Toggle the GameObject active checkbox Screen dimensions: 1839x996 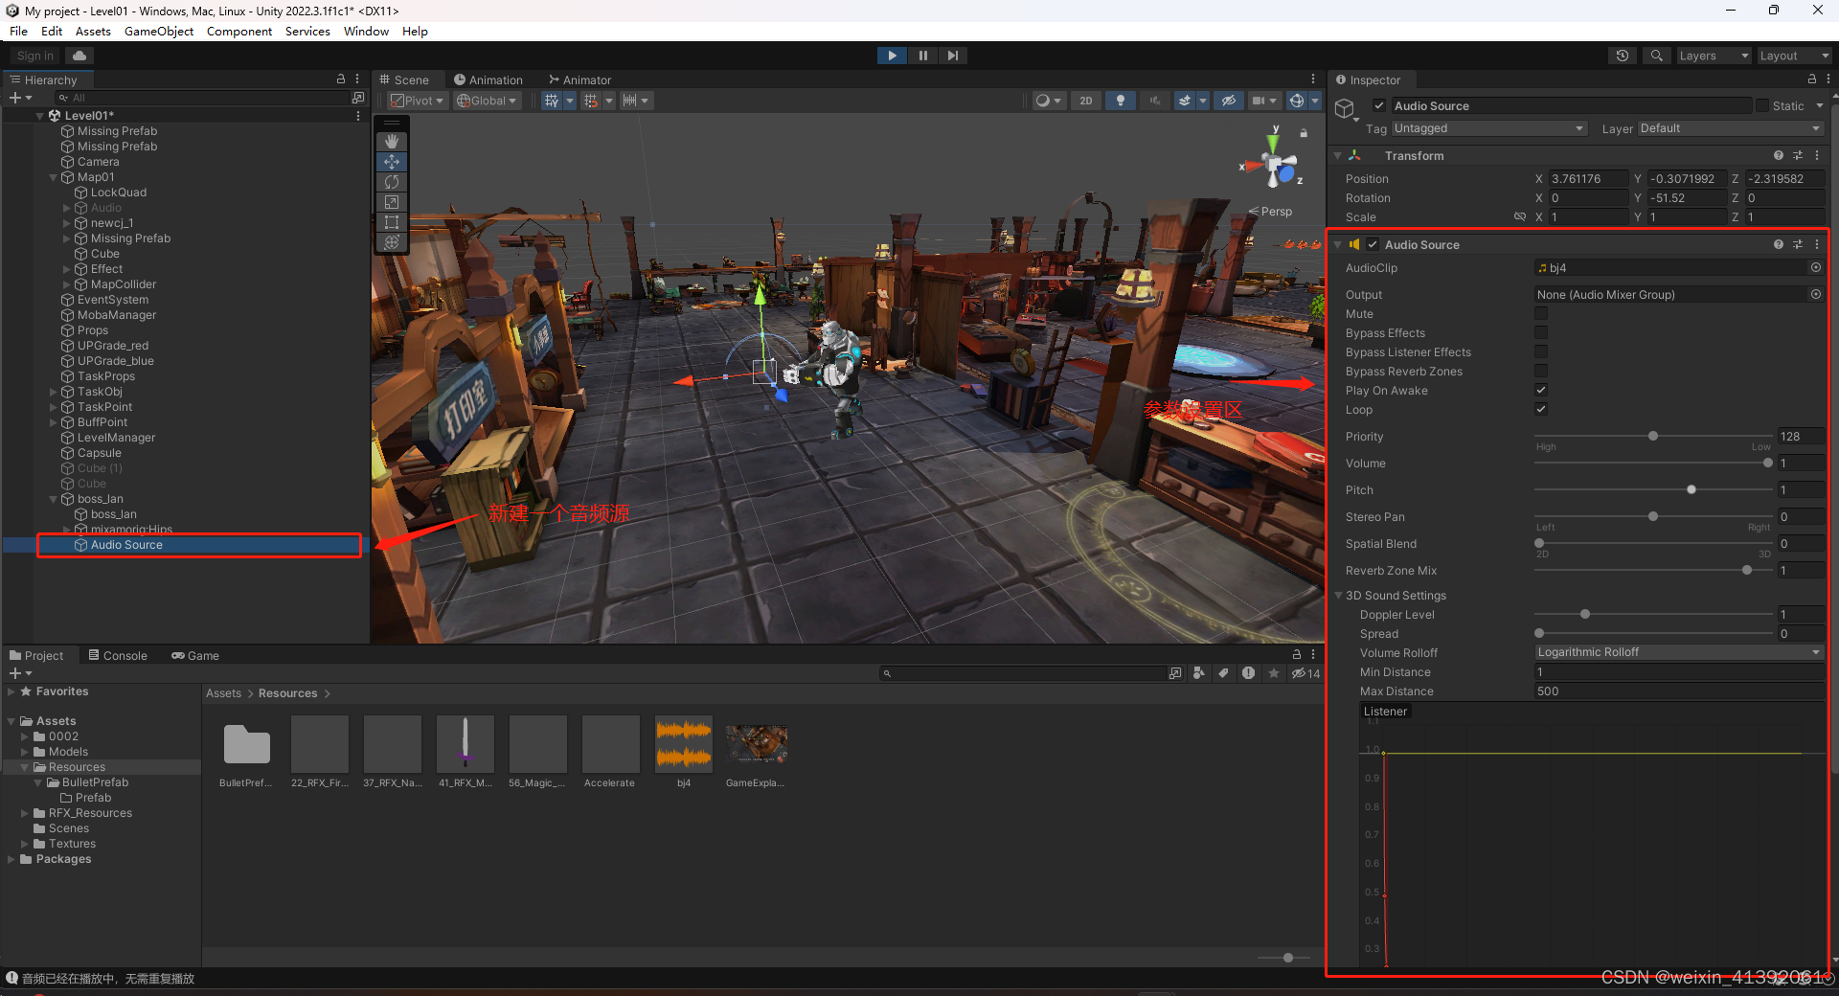(x=1379, y=106)
